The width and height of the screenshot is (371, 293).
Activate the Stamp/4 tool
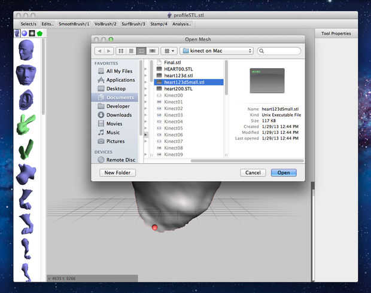(159, 24)
